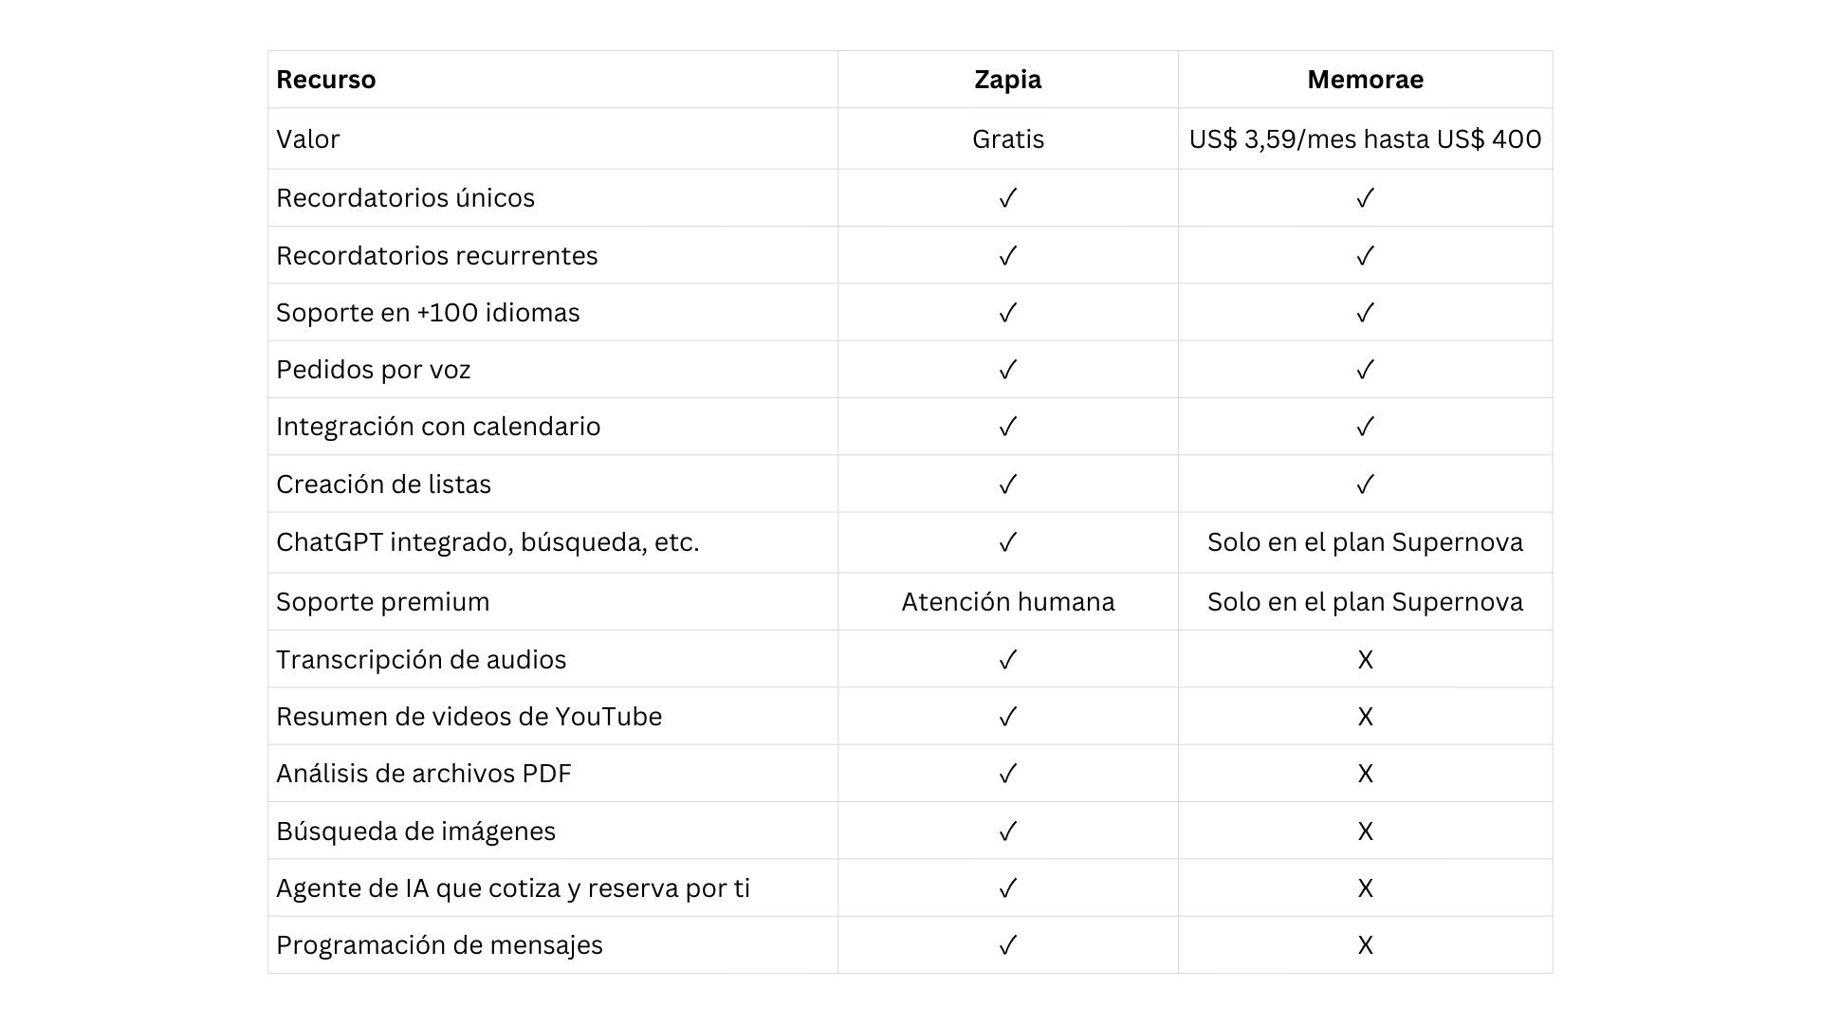Image resolution: width=1821 pixels, height=1024 pixels.
Task: Click Zapia's checkmark for Creación de listas
Action: [x=1007, y=485]
